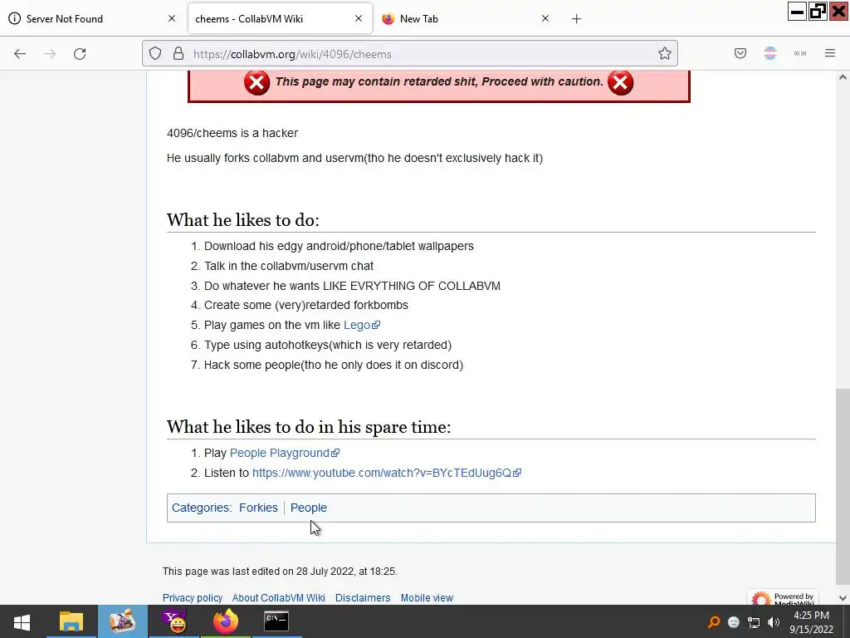Click the scrollbar down arrow
850x638 pixels.
tap(843, 598)
